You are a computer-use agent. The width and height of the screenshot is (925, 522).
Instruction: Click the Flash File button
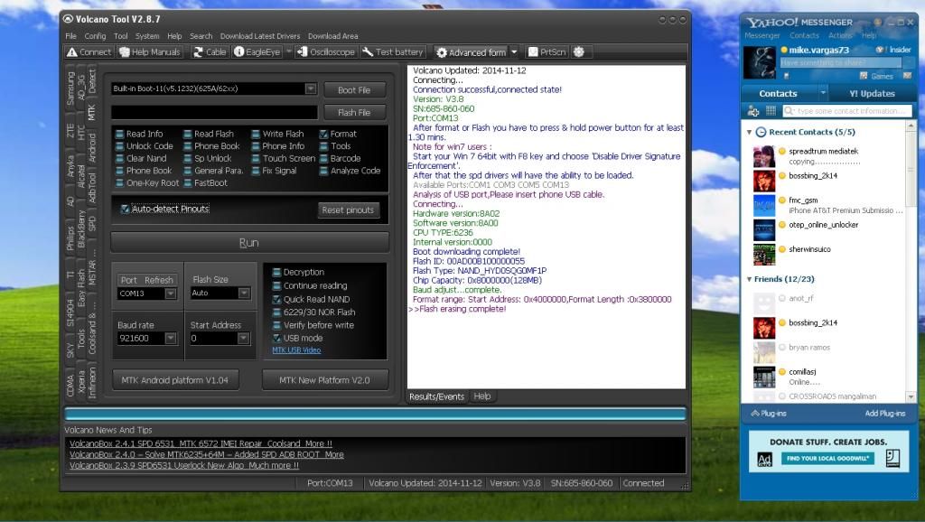click(x=354, y=113)
